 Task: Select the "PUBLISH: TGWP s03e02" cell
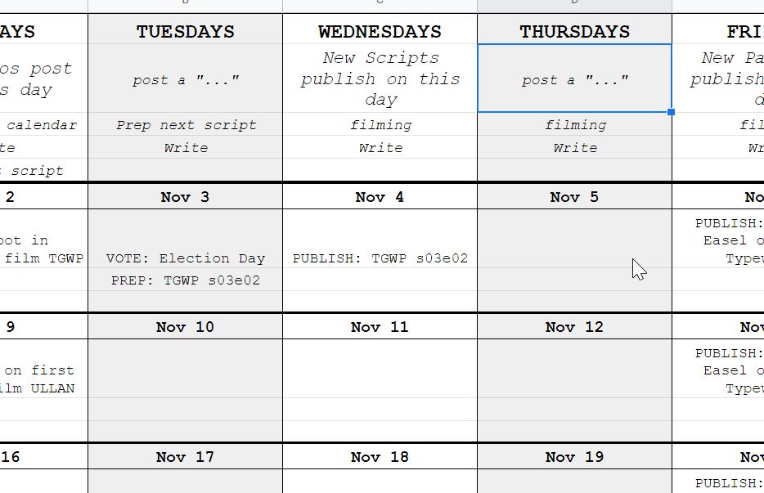pyautogui.click(x=380, y=258)
